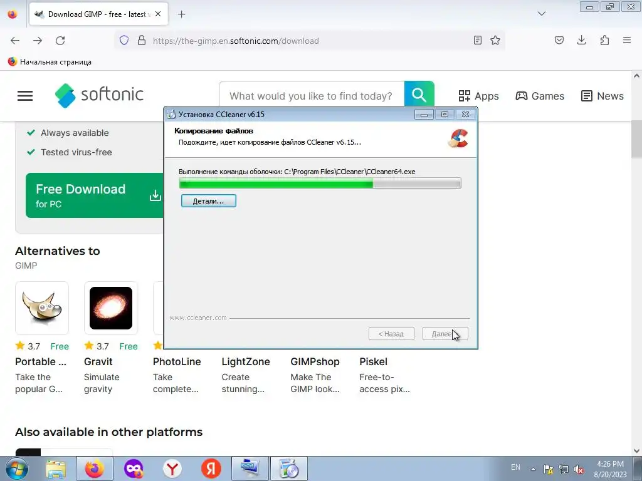This screenshot has height=481, width=642.
Task: Click Free Download for PC button
Action: coord(95,195)
